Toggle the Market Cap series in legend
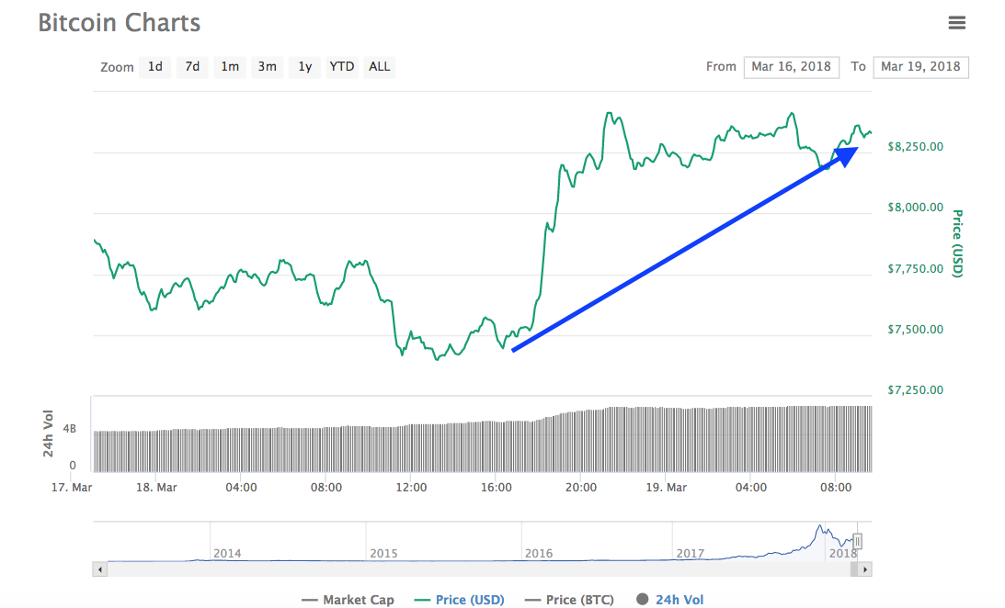The image size is (1005, 608). tap(348, 600)
